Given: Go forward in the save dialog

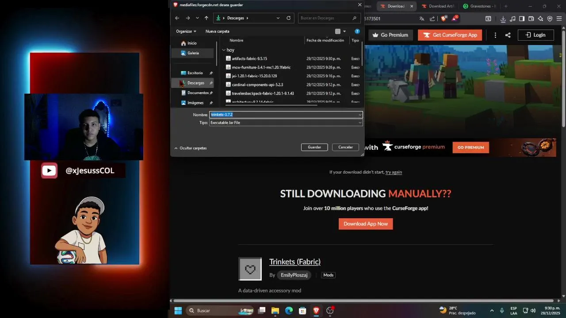Looking at the screenshot, I should [187, 18].
